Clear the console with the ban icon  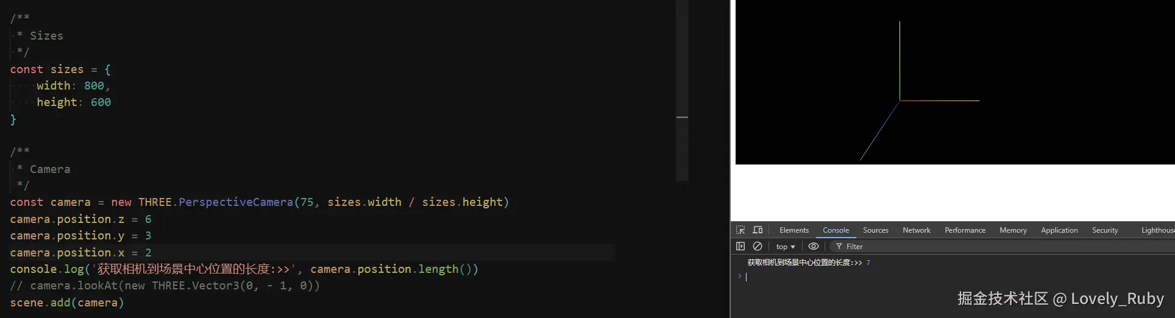pyautogui.click(x=758, y=247)
